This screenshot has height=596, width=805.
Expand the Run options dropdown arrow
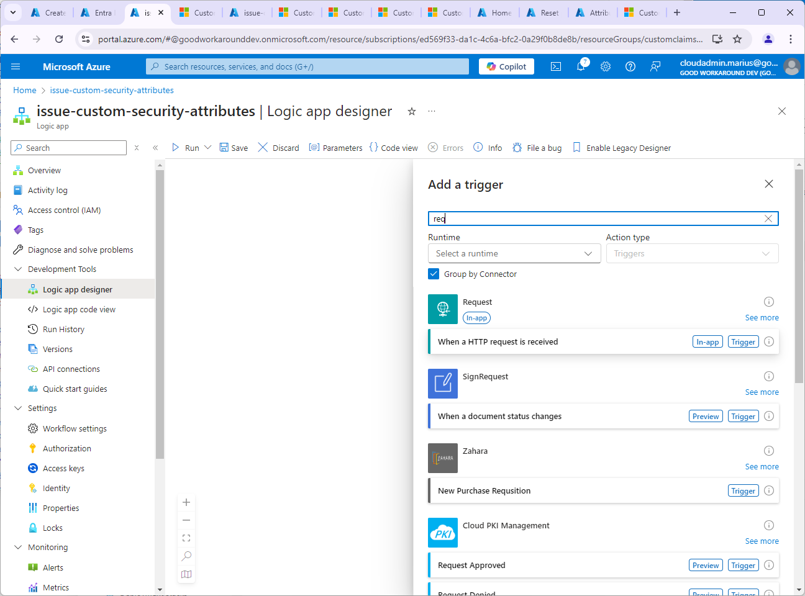(208, 148)
